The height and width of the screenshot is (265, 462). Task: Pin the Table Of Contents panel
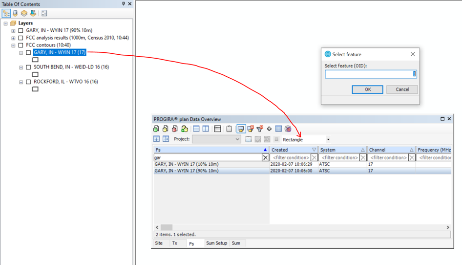[x=124, y=4]
